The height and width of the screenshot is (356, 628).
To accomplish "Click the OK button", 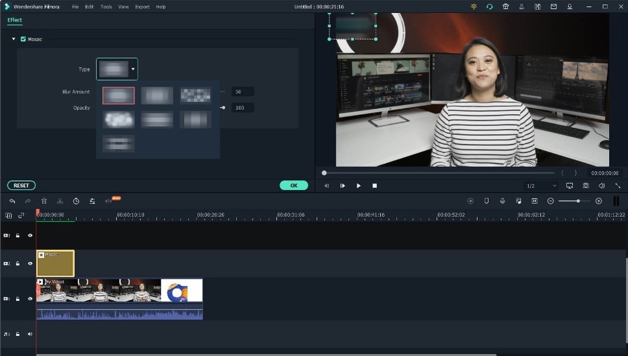I will [x=293, y=185].
